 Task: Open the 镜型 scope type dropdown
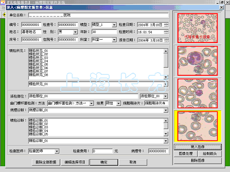pyautogui.click(x=114, y=25)
